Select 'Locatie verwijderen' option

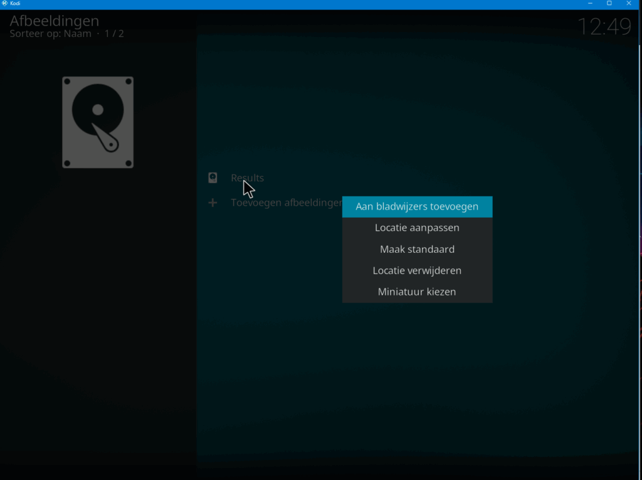(417, 270)
